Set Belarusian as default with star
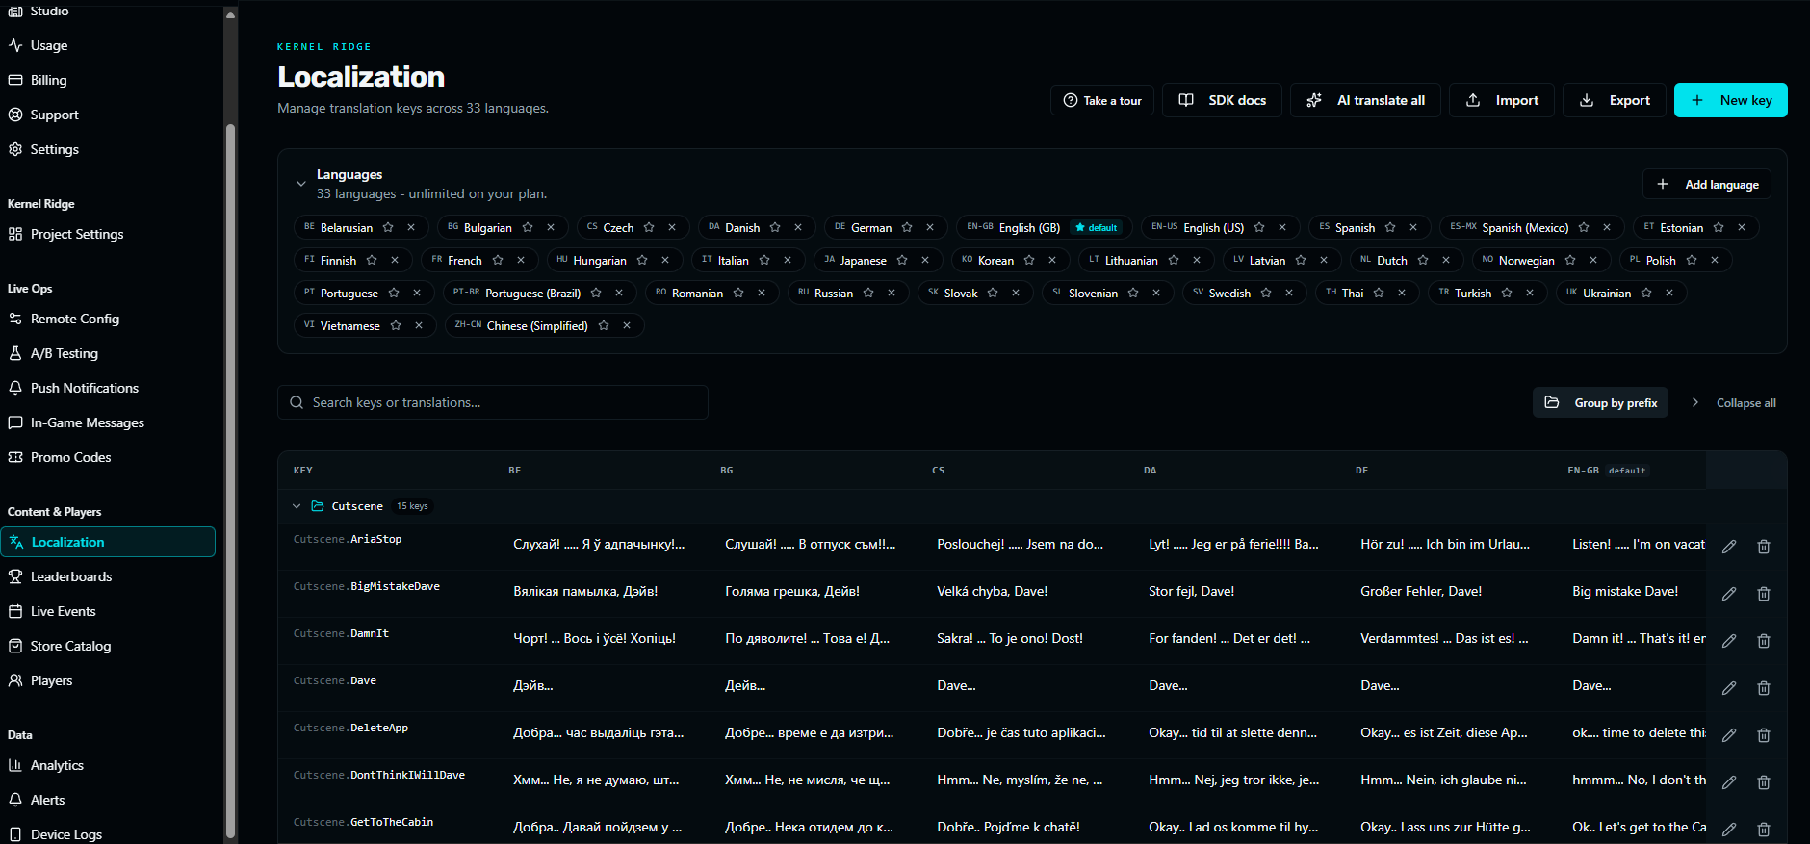The image size is (1810, 844). [388, 228]
